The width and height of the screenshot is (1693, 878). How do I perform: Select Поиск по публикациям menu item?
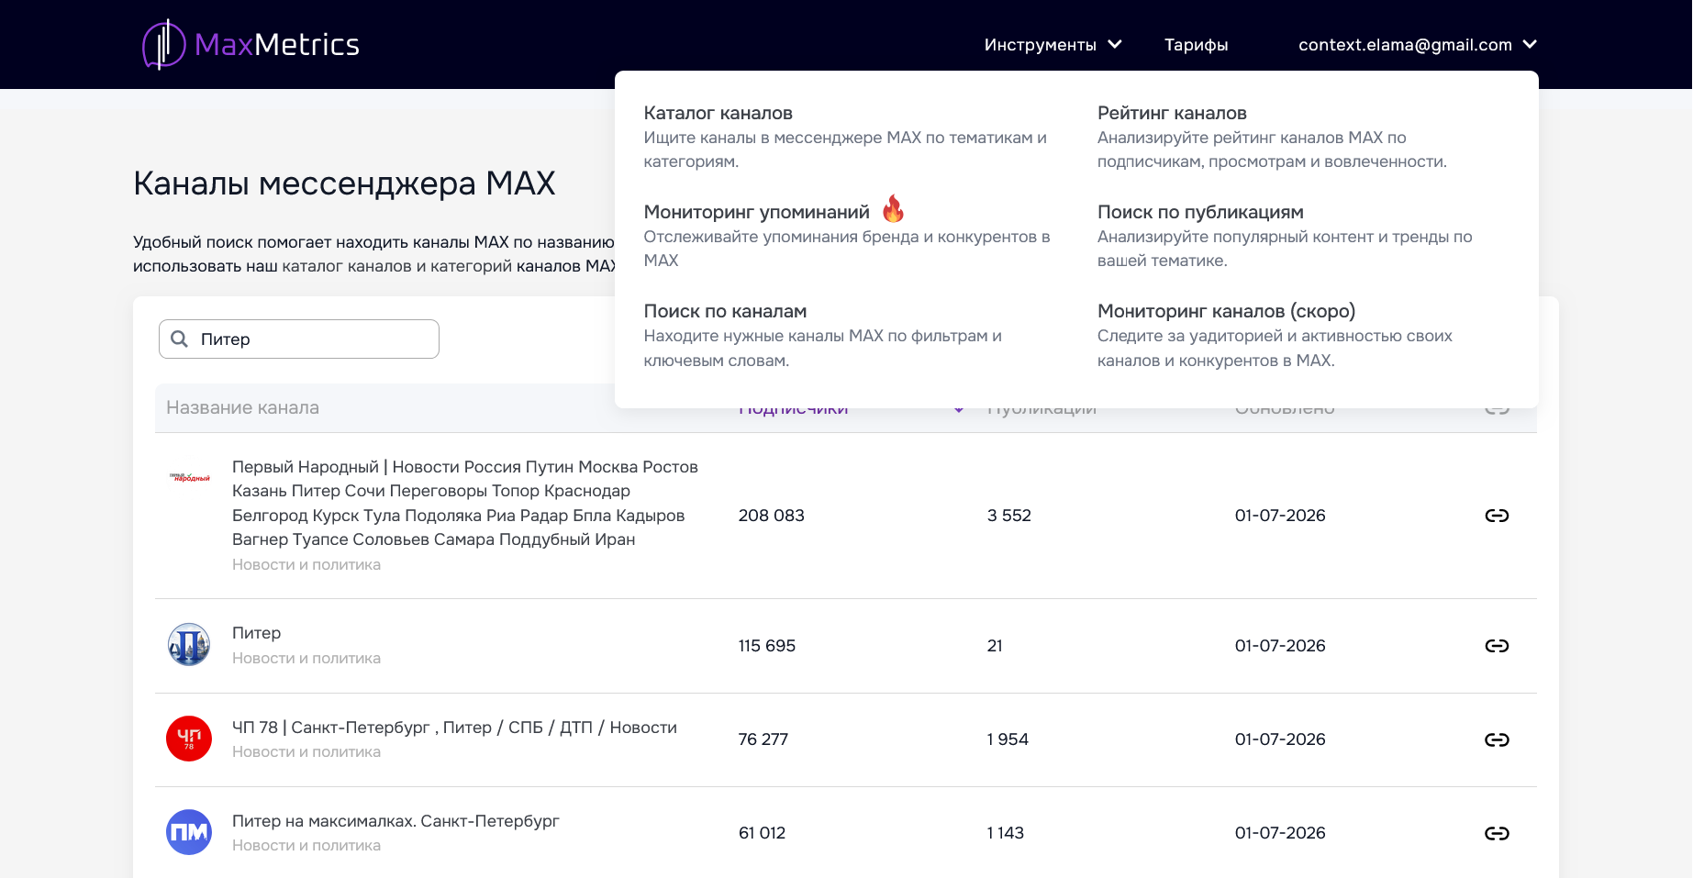(x=1200, y=212)
